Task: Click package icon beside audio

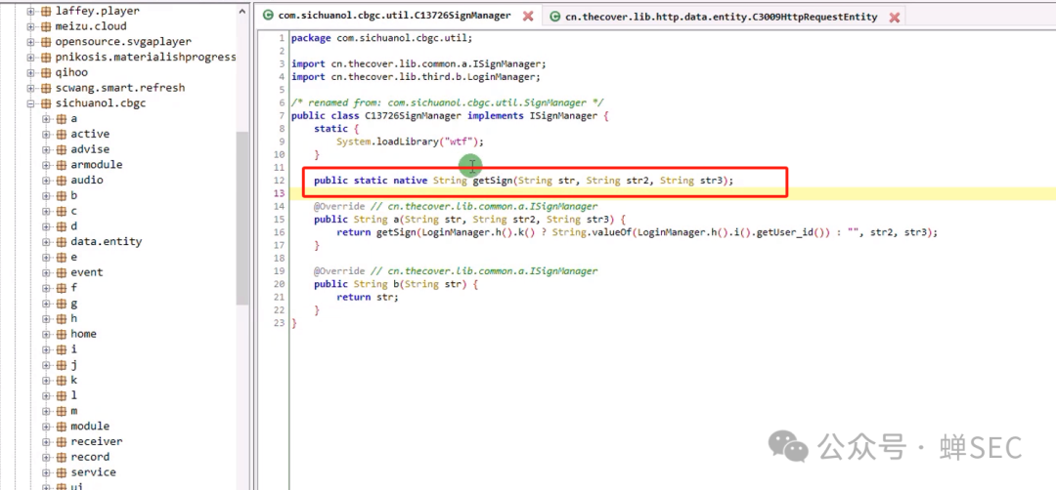Action: coord(62,181)
